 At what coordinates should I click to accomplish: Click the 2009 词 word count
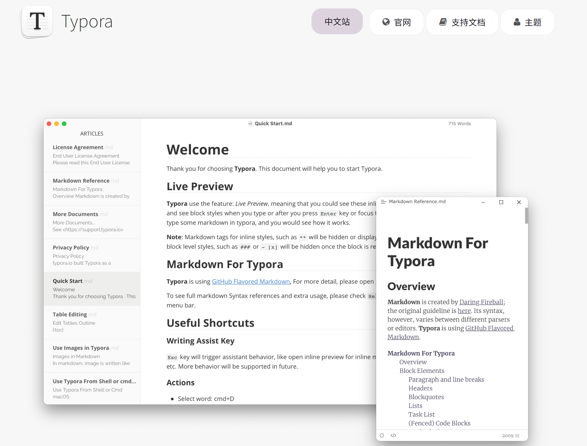click(511, 436)
